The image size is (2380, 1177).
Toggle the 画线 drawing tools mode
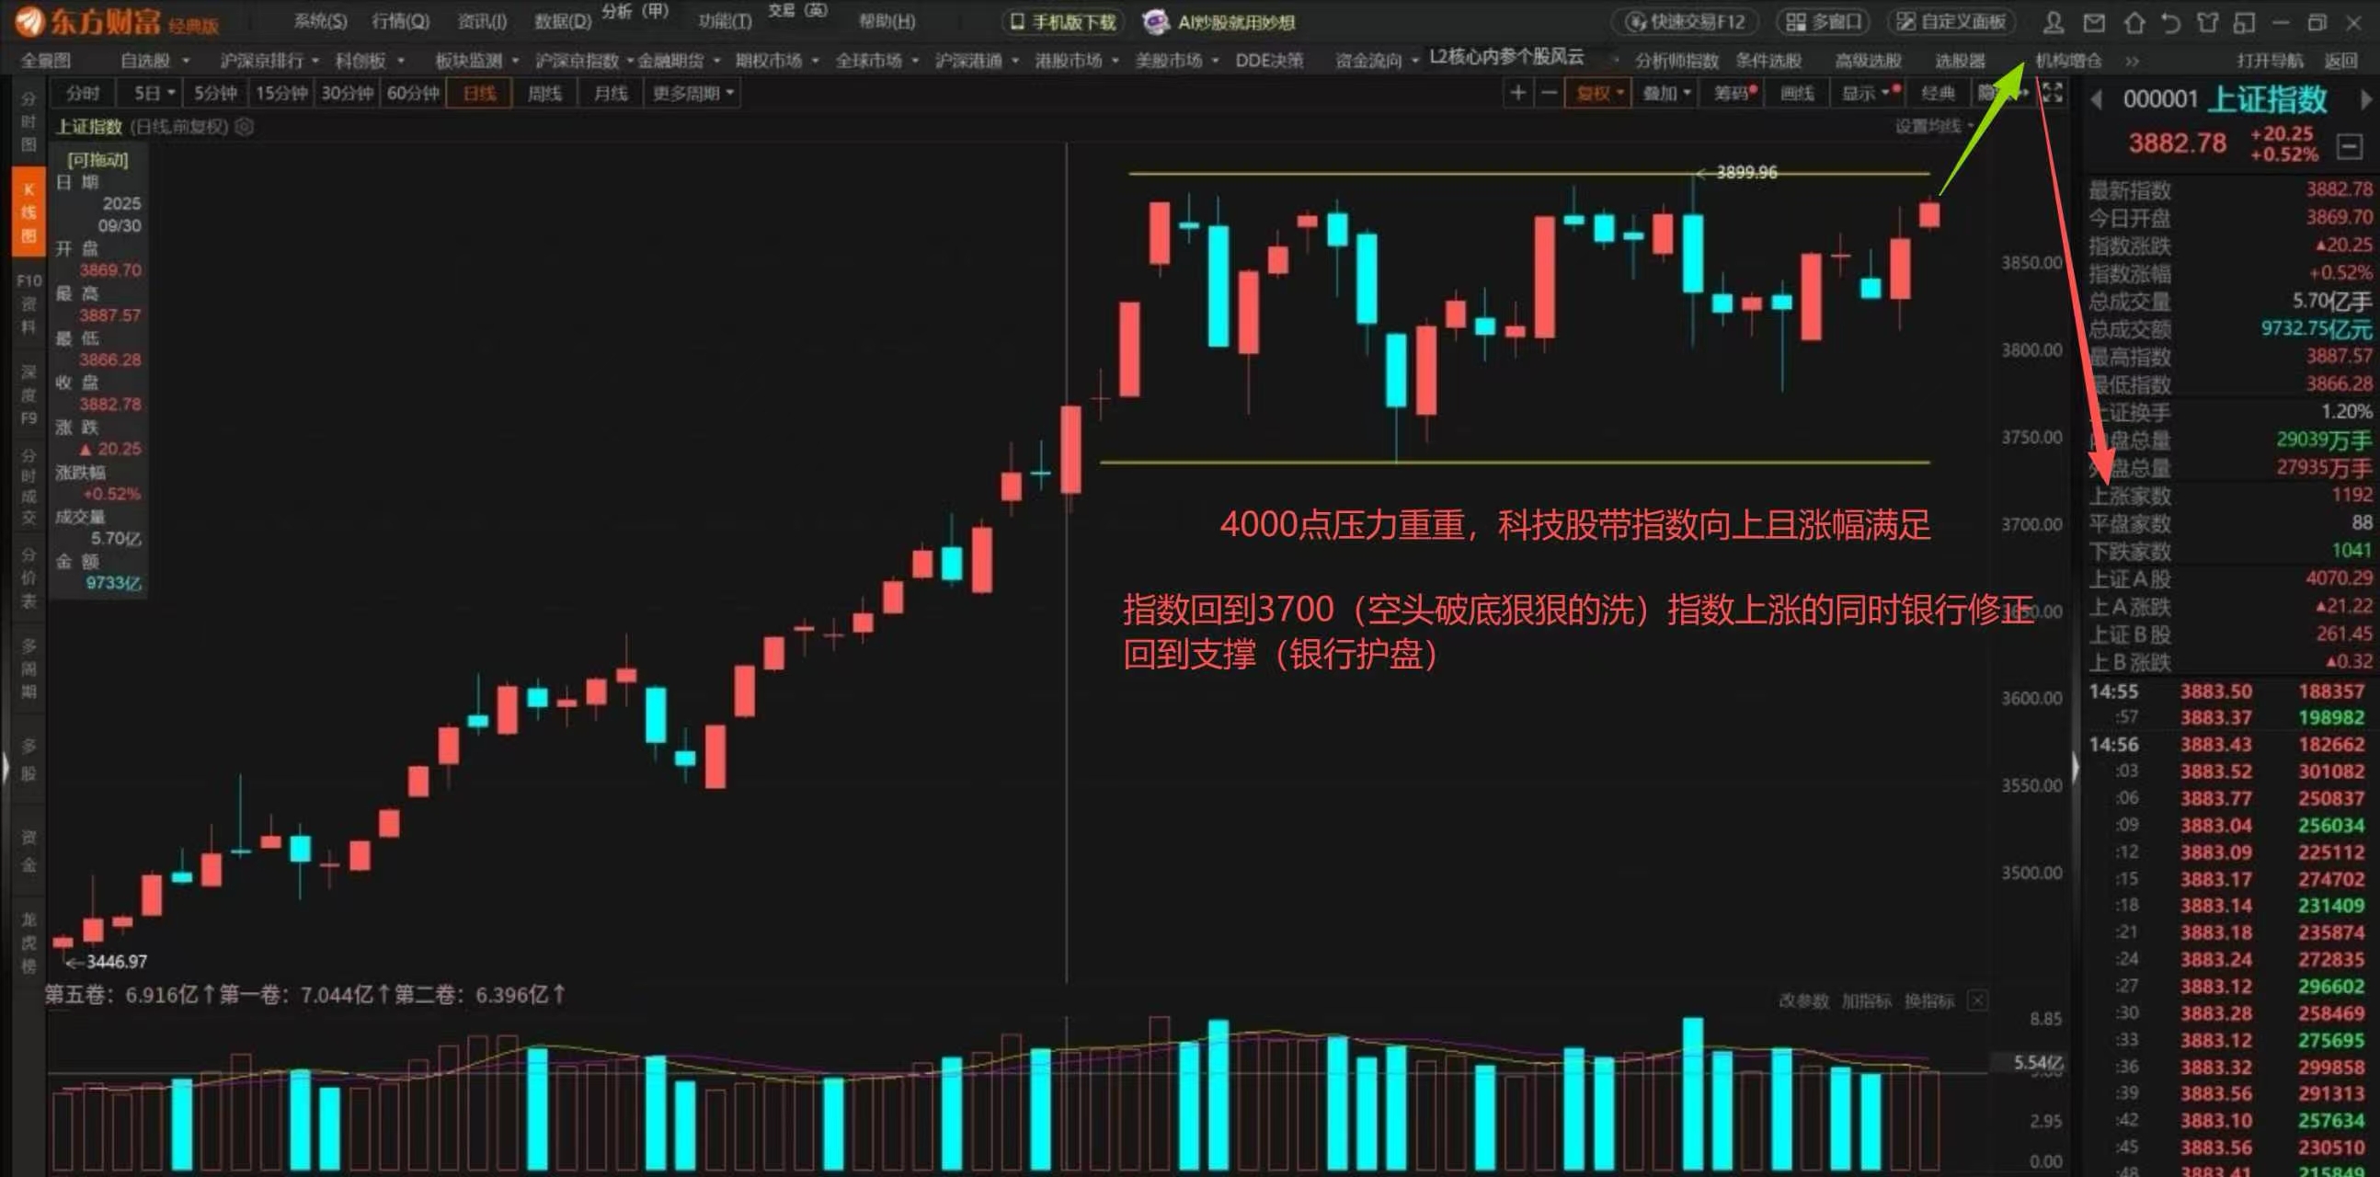point(1797,93)
